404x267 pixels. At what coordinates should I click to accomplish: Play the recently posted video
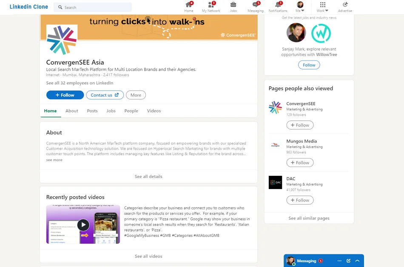[83, 225]
